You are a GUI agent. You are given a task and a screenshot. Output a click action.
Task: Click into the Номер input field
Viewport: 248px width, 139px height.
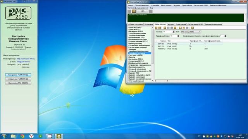tap(168, 32)
